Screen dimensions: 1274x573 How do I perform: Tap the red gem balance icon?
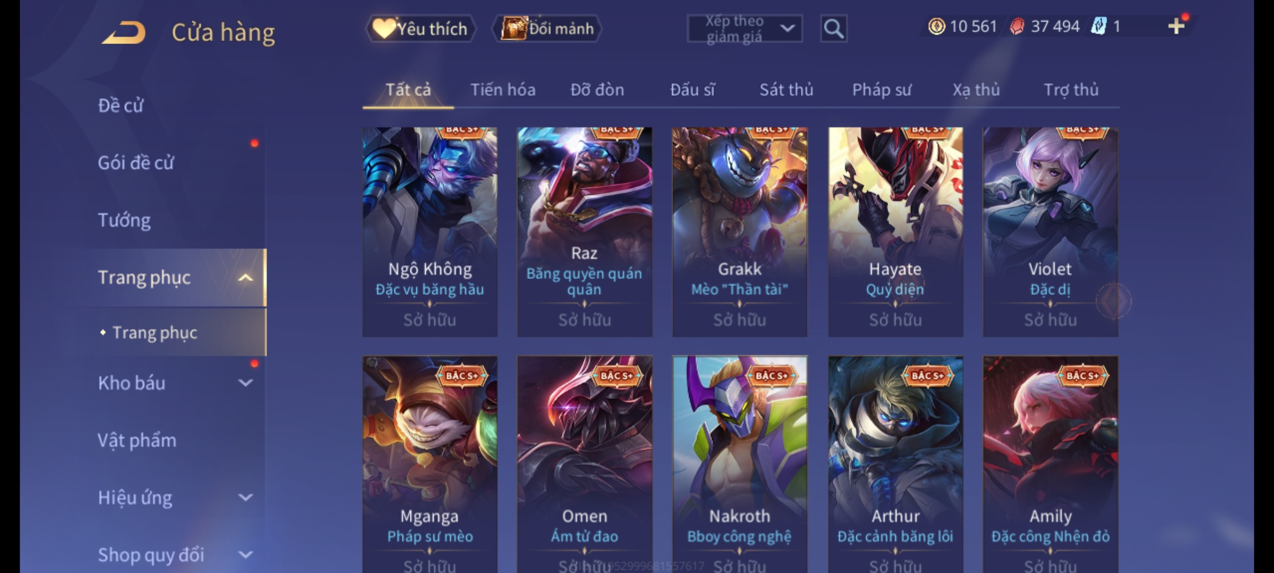click(1017, 26)
